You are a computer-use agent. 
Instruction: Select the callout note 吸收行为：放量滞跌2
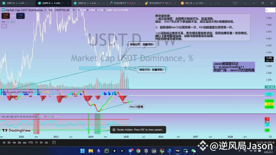click(x=151, y=70)
